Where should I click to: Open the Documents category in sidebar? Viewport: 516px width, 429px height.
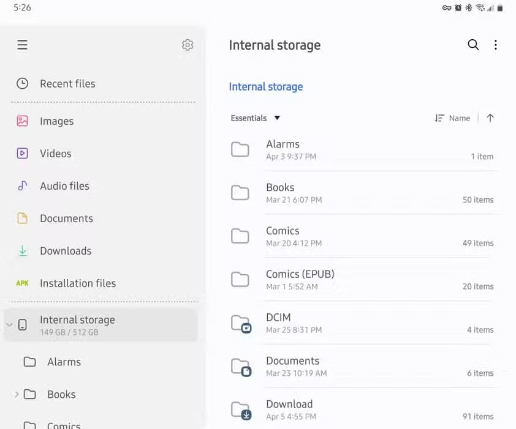[66, 218]
